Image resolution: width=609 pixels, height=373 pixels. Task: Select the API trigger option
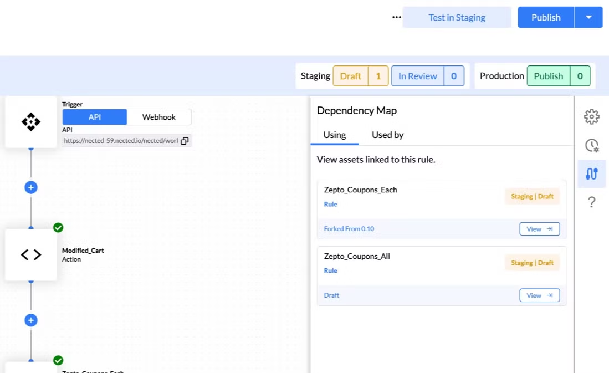coord(95,117)
